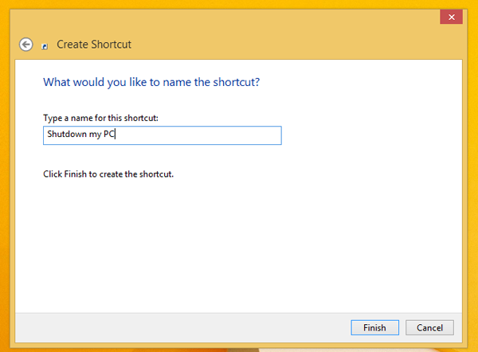The width and height of the screenshot is (478, 352).
Task: Click the window's yellow border left of back arrow
Action: (x=10, y=45)
